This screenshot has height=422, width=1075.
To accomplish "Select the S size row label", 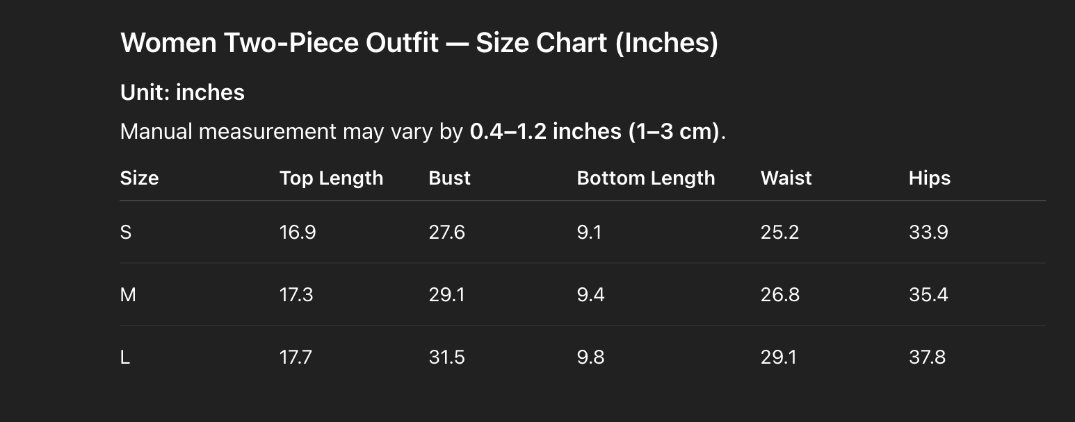I will pos(126,233).
